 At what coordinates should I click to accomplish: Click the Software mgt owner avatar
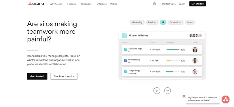click(195, 50)
